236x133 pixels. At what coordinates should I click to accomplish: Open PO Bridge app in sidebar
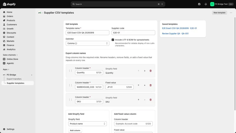click(x=11, y=75)
